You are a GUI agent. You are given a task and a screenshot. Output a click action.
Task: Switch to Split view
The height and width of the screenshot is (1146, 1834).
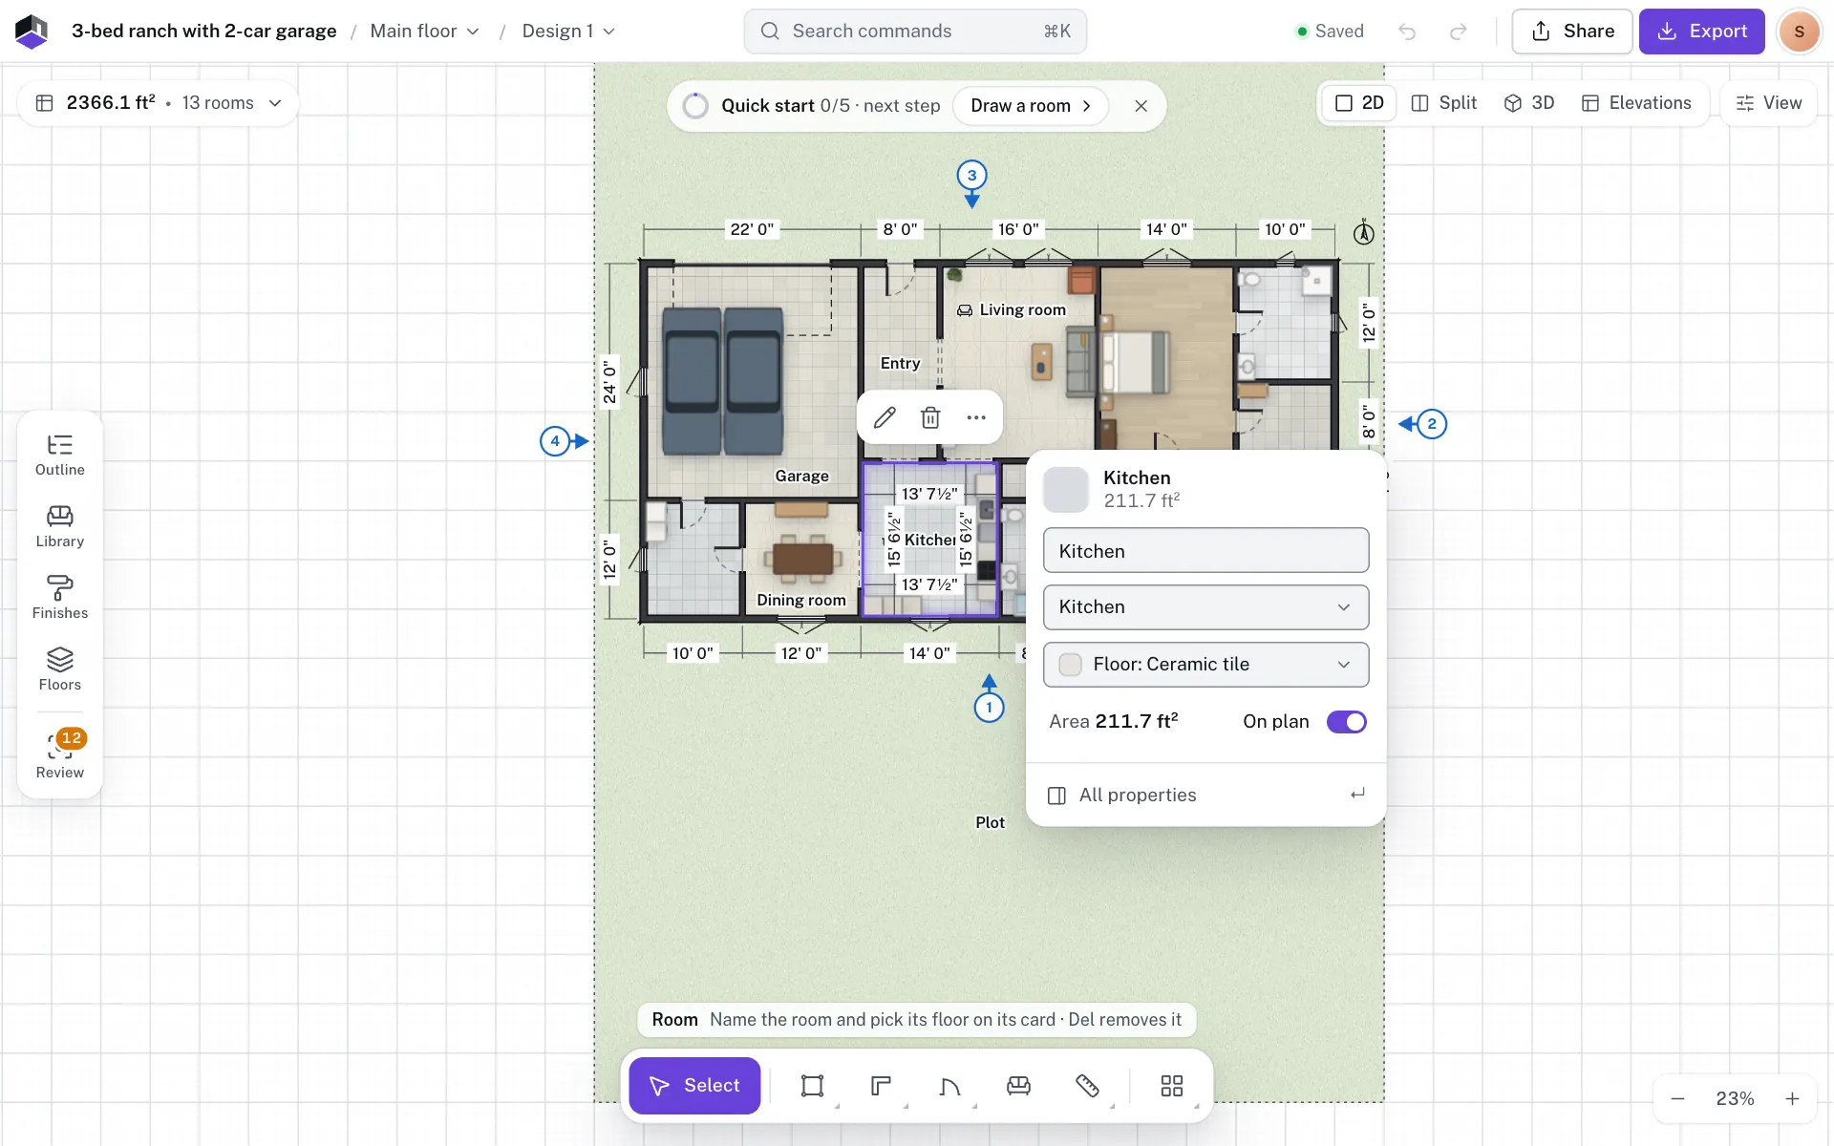[1444, 103]
